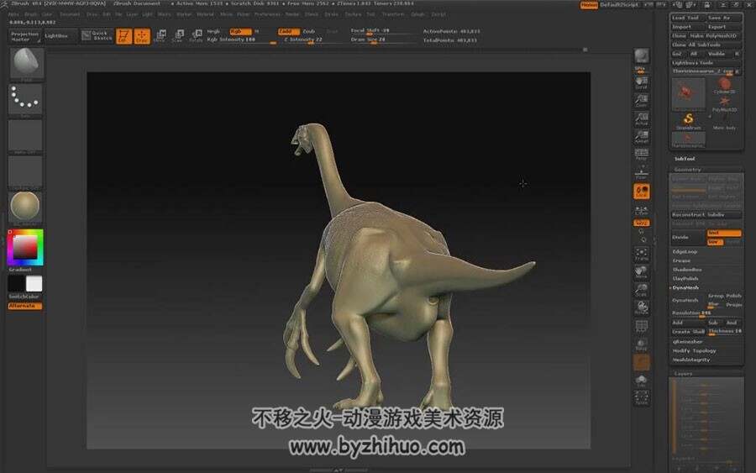The image size is (756, 473).
Task: Click the Draw Size slider
Action: [x=383, y=39]
